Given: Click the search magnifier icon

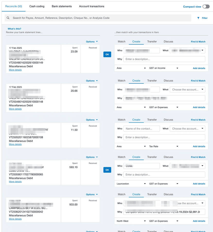Looking at the screenshot, I should coord(8,18).
